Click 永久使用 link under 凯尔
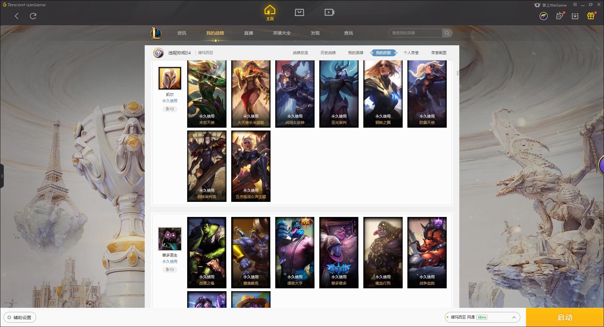 (170, 101)
